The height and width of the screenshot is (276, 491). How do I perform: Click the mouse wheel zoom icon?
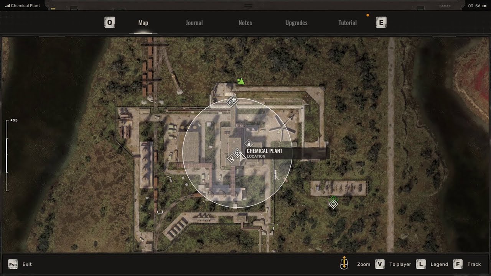[x=344, y=263]
